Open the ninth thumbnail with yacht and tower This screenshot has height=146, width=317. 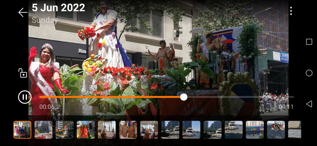[x=191, y=130]
